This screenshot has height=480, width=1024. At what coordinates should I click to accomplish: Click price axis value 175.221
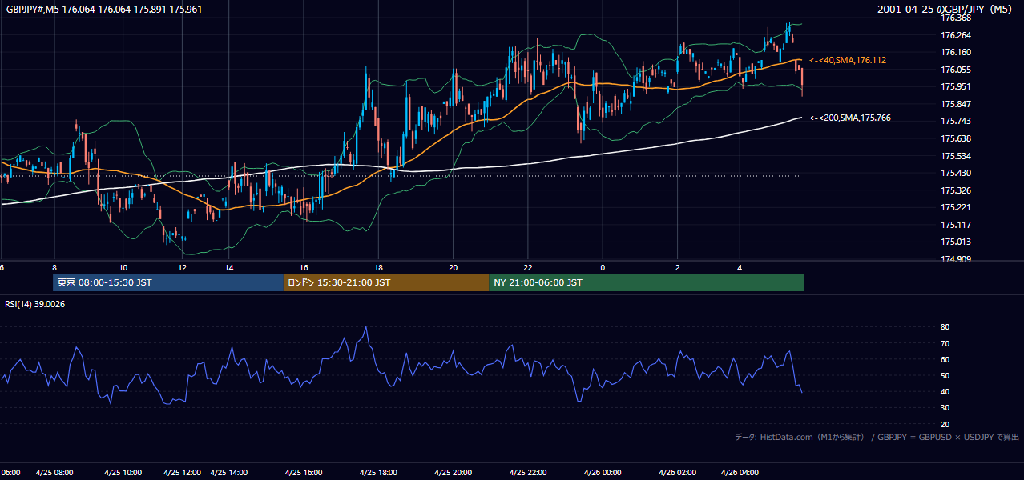pyautogui.click(x=956, y=207)
